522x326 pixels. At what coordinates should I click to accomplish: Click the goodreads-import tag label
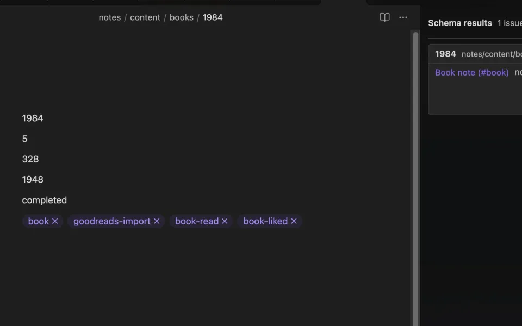[x=112, y=221]
